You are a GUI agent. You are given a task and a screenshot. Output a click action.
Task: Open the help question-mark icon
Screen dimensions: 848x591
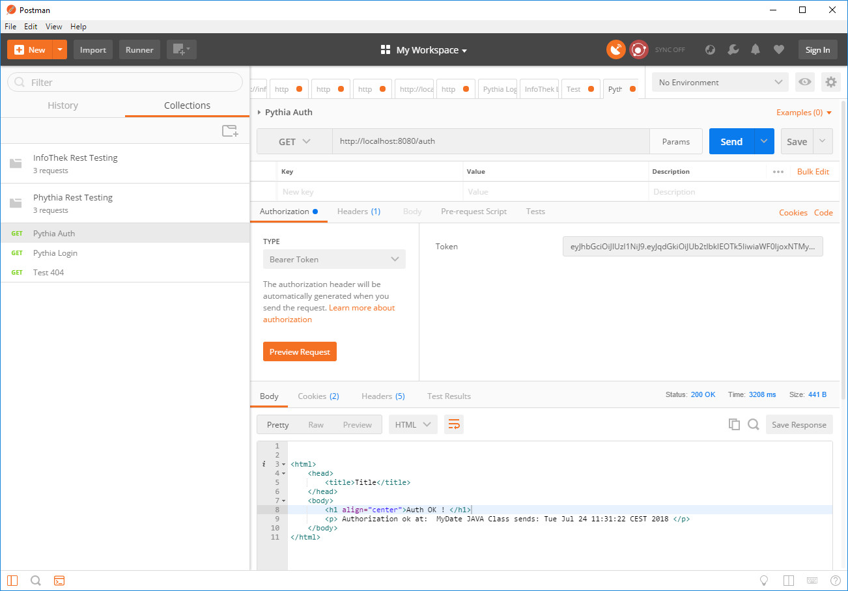point(835,581)
